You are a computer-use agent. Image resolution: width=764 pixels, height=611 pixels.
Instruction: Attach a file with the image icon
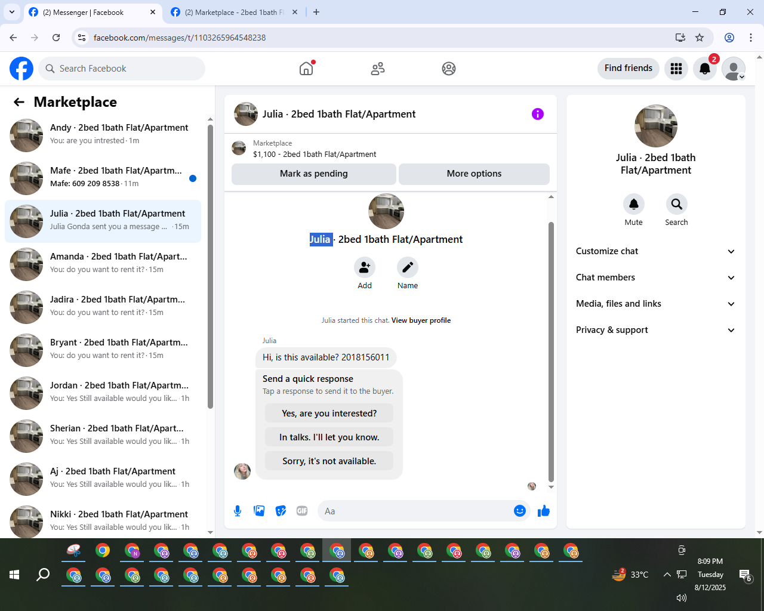tap(259, 511)
